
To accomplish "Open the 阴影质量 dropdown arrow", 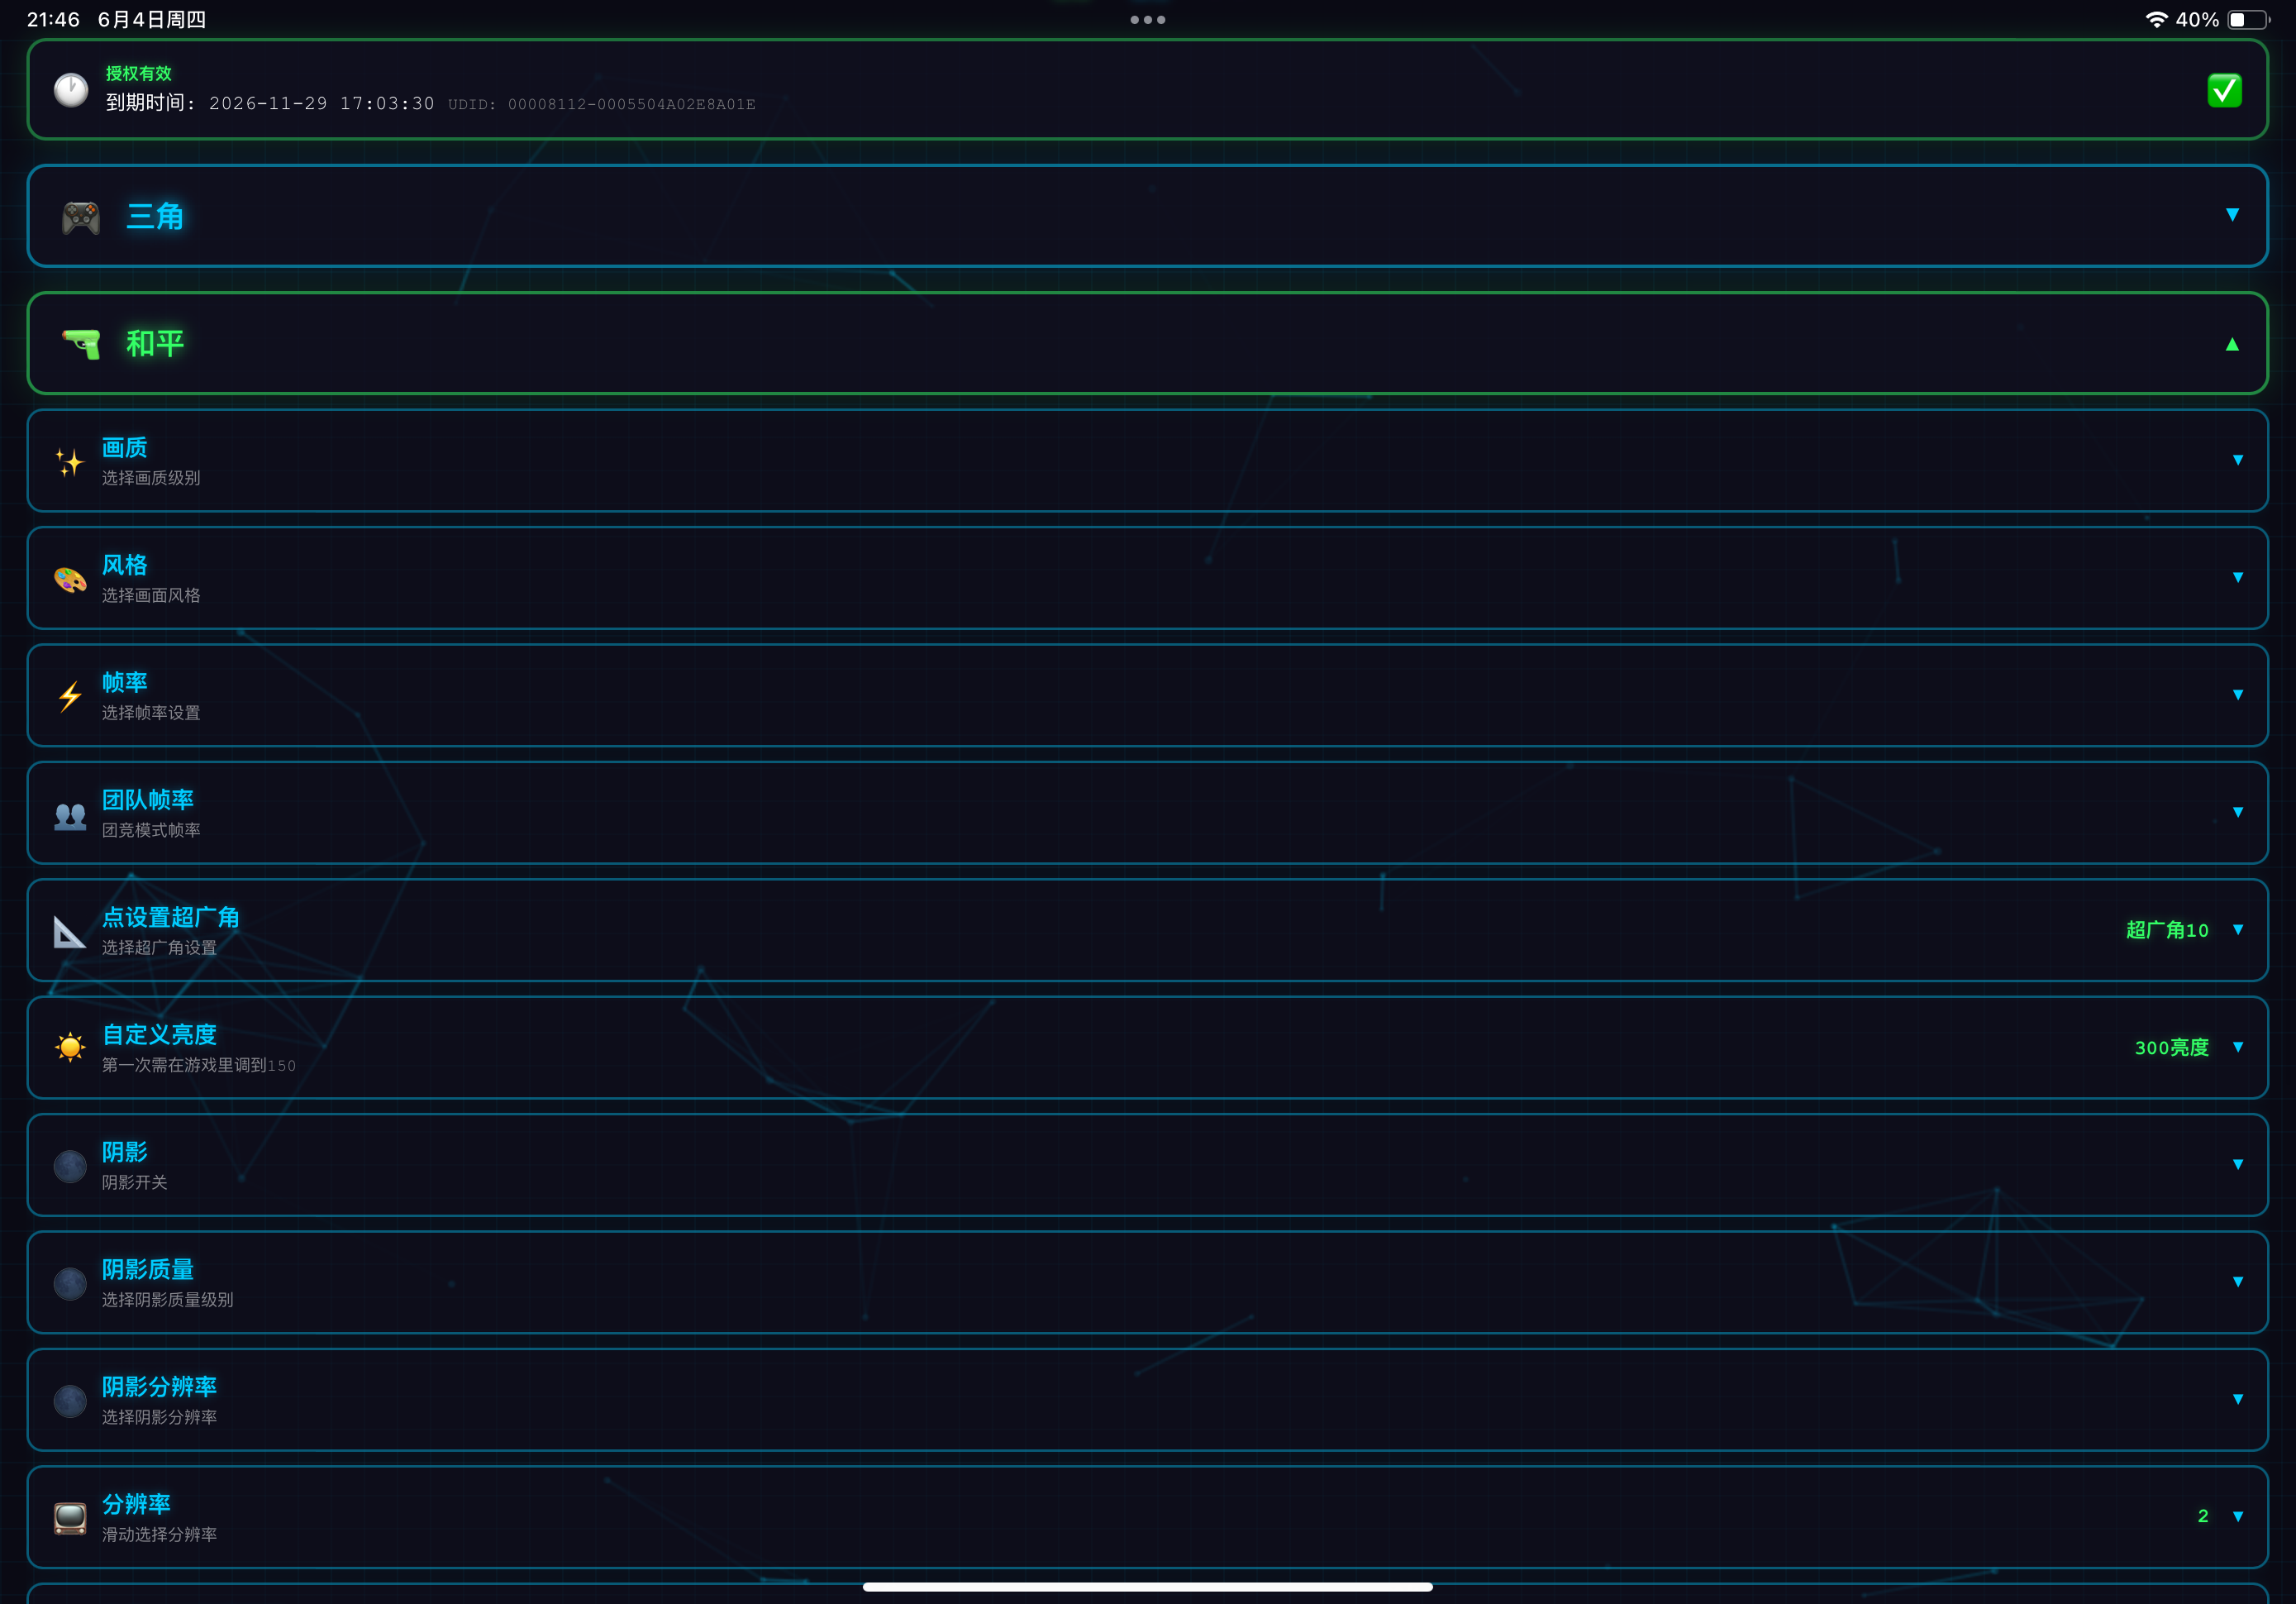I will point(2238,1282).
